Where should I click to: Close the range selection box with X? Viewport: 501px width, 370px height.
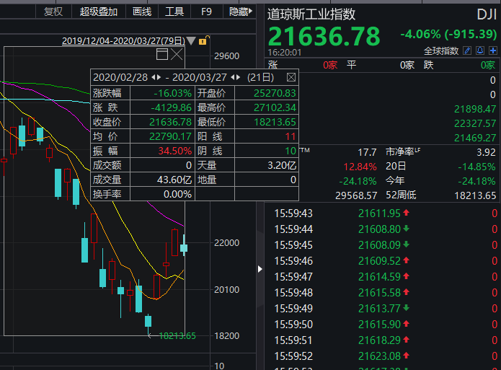coord(177,54)
